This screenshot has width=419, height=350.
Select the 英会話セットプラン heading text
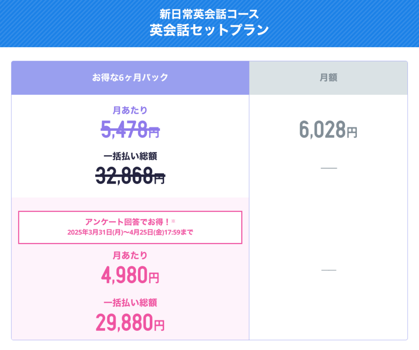[x=209, y=30]
